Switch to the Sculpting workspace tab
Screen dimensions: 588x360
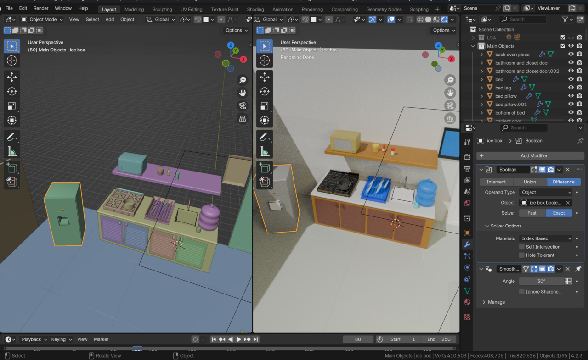point(162,9)
